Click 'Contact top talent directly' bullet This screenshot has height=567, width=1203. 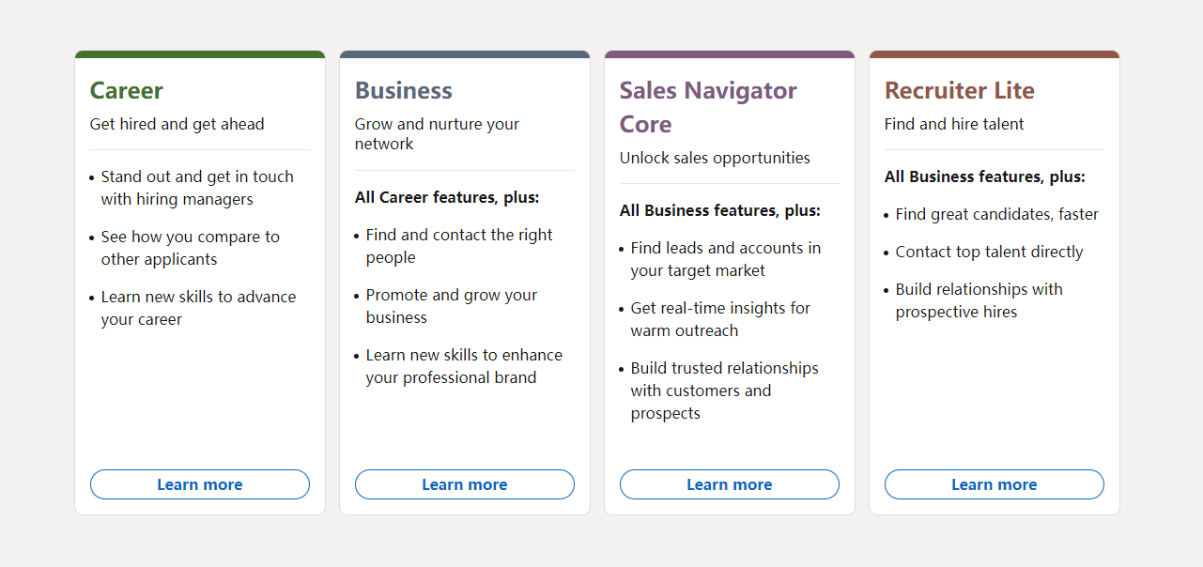[x=990, y=252]
